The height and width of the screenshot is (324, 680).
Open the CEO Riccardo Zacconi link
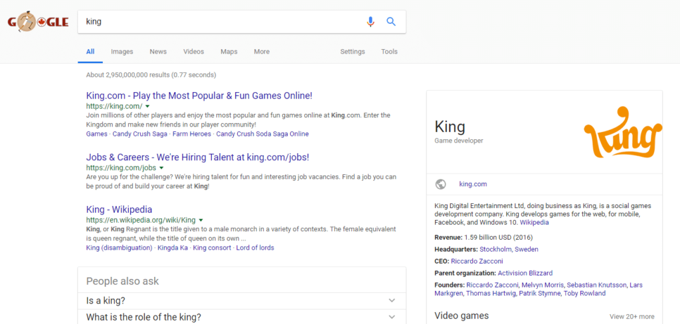[x=477, y=261]
